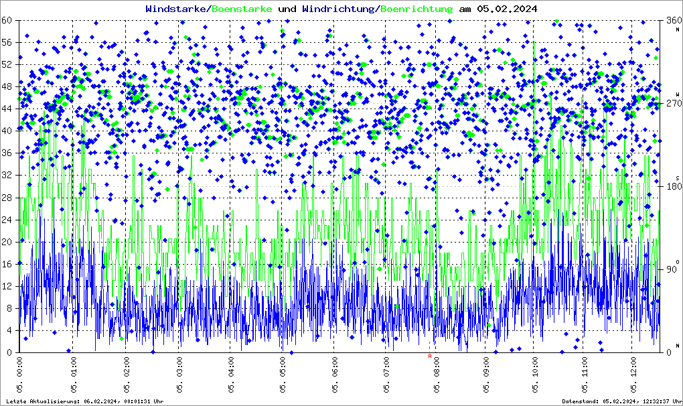Select the 09:00 time axis label
Screen dimensions: 683x406
pyautogui.click(x=489, y=377)
